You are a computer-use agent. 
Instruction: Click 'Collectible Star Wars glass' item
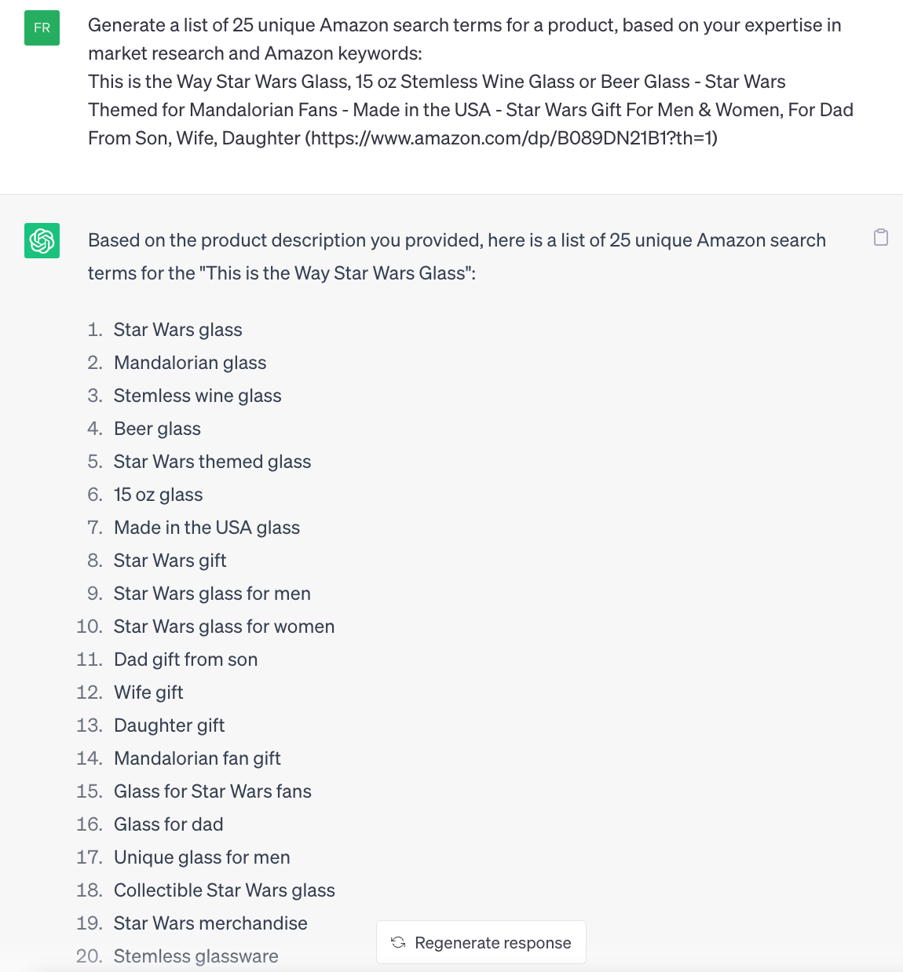(x=225, y=890)
